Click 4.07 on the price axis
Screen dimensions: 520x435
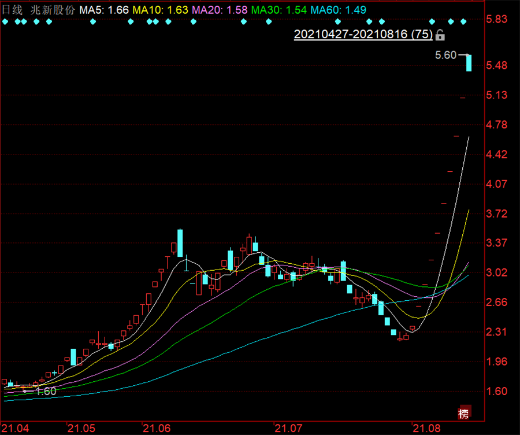(x=496, y=183)
